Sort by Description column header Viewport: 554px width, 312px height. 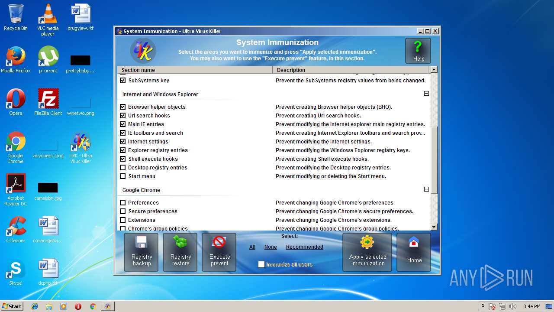(351, 70)
